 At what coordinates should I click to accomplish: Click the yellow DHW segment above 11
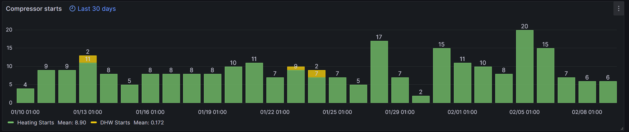coord(88,59)
